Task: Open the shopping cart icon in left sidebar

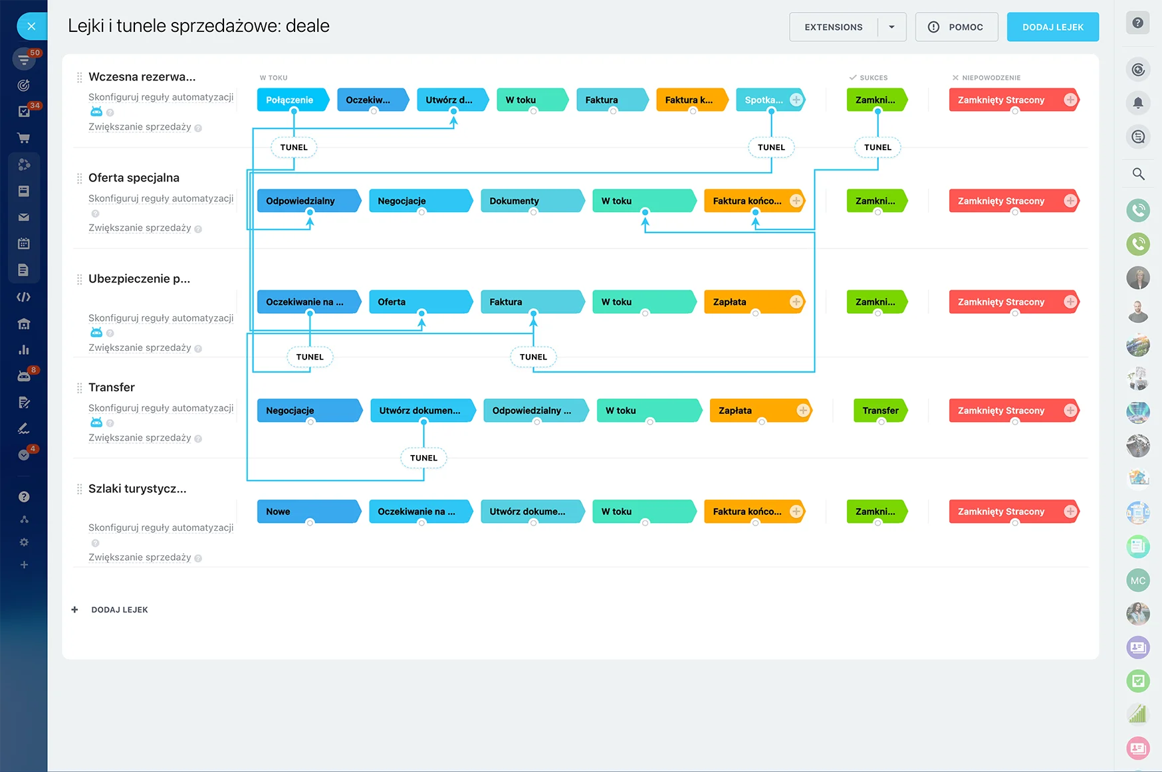Action: (24, 138)
